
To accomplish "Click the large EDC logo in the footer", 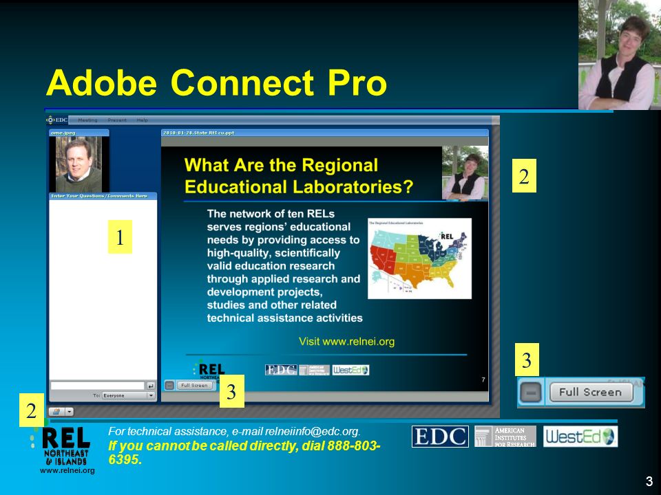I will [x=440, y=437].
